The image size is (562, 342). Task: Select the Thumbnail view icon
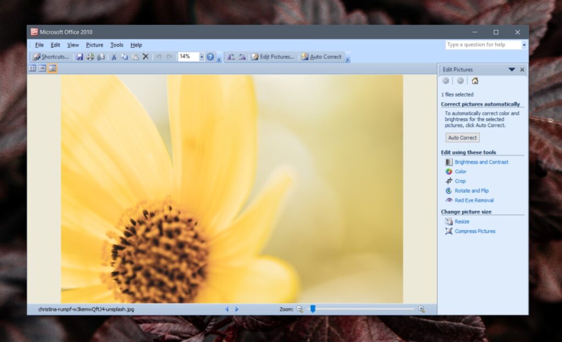point(32,68)
